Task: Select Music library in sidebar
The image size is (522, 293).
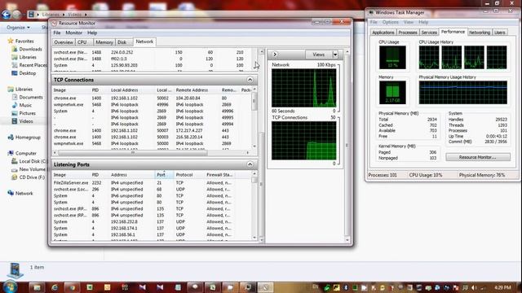Action: click(25, 105)
